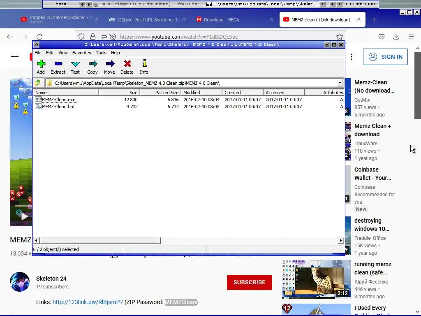Click the YouTube page vertical scrollbar
Image resolution: width=421 pixels, height=316 pixels.
pyautogui.click(x=418, y=86)
